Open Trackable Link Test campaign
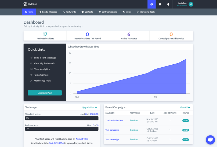 click(114, 120)
